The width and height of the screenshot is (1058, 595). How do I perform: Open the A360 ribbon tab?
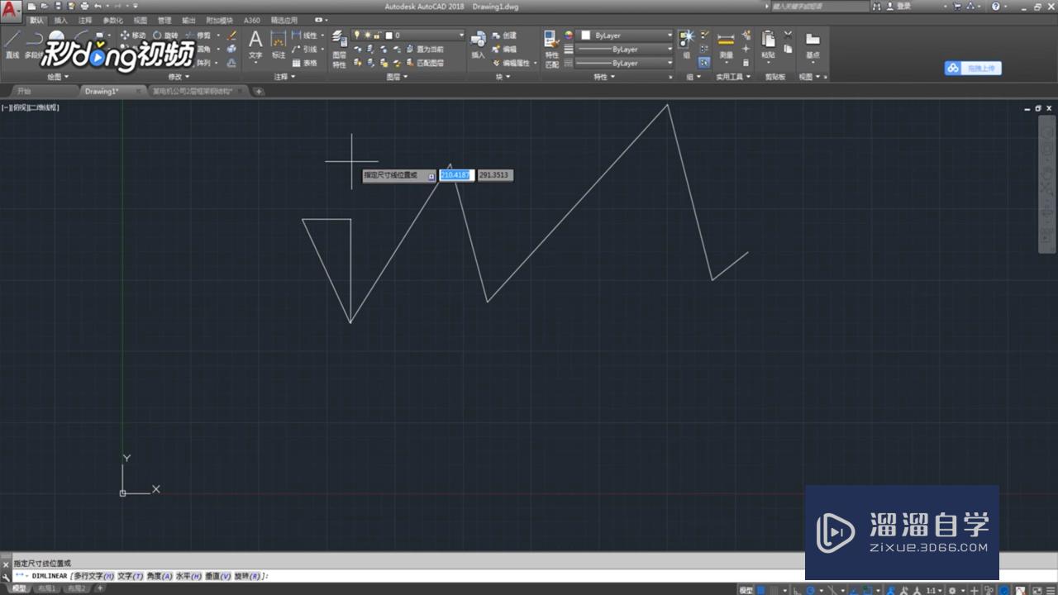(x=251, y=20)
